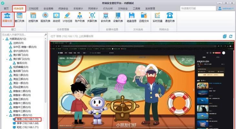
Task: Select 网站运营(0/0) in the tree
Action: (21, 87)
